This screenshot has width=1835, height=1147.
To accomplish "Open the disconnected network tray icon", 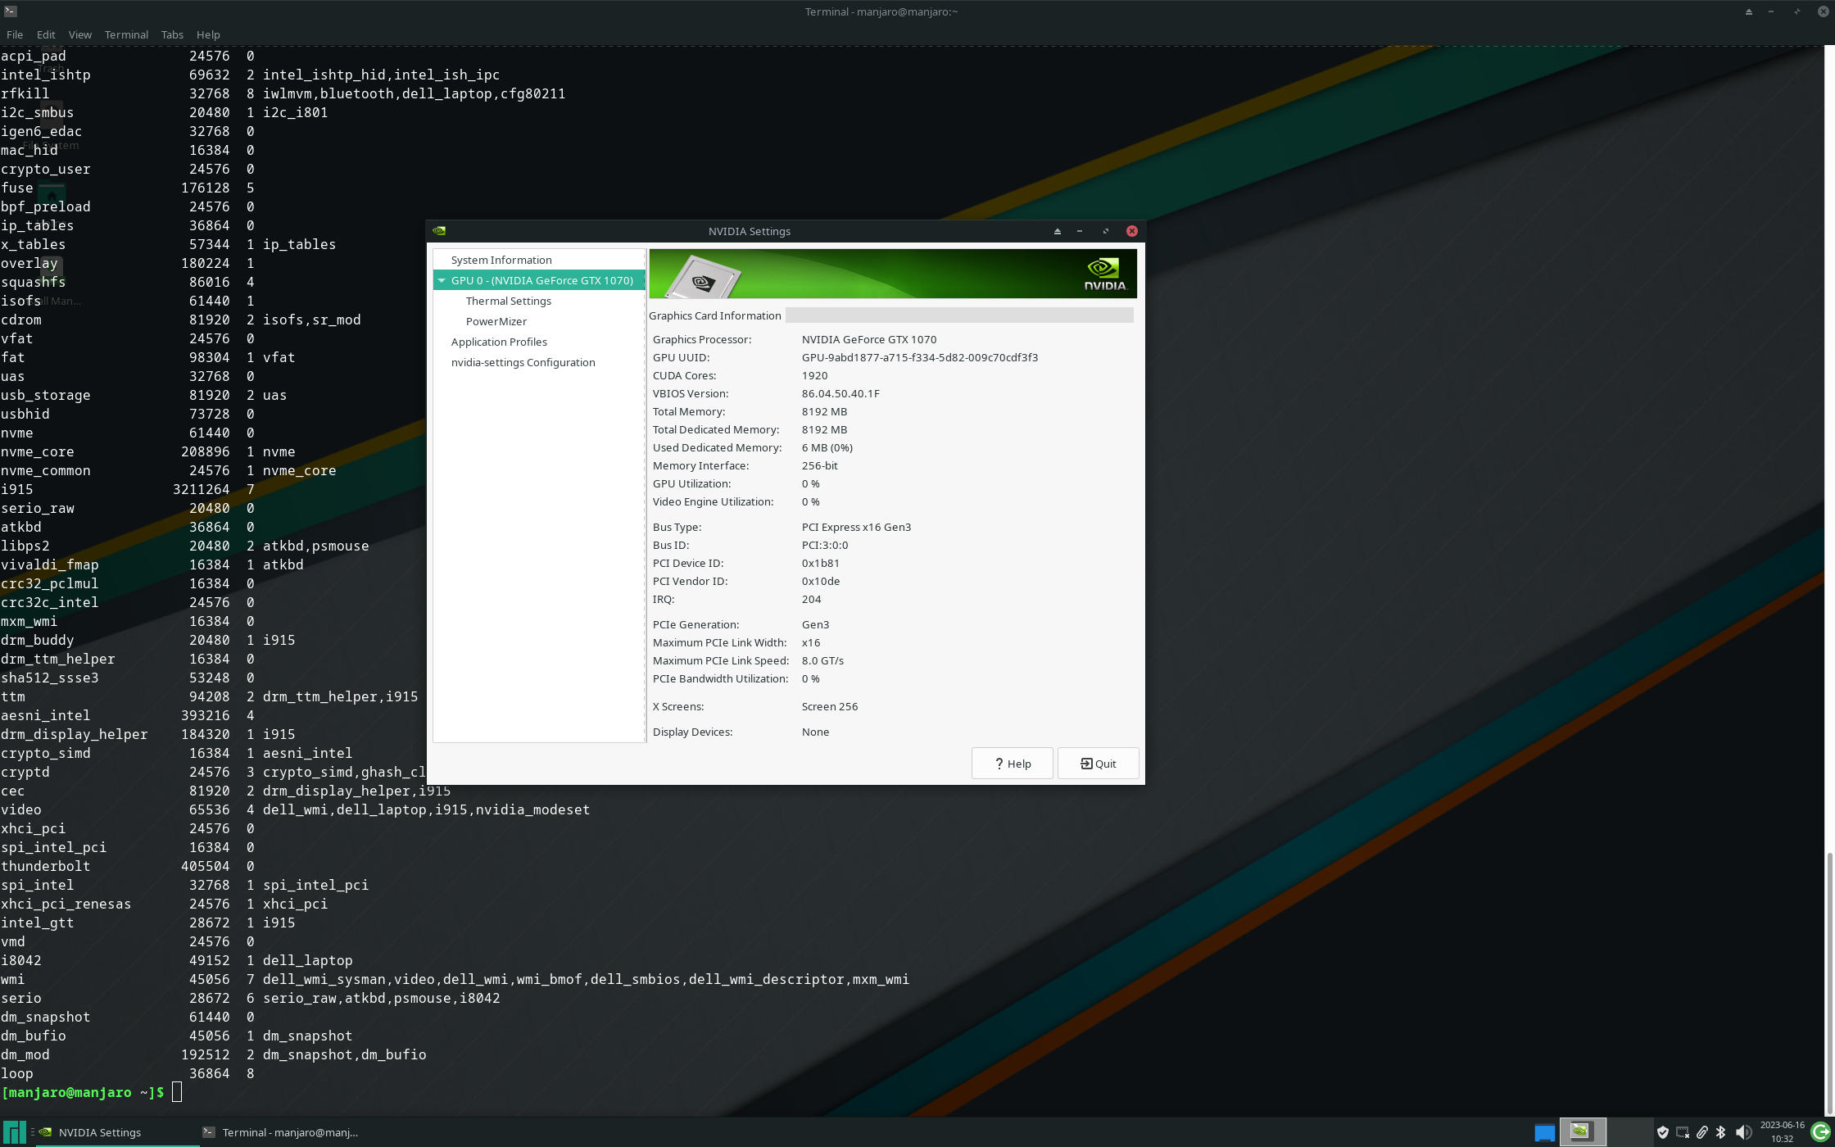I will coord(1683,1132).
